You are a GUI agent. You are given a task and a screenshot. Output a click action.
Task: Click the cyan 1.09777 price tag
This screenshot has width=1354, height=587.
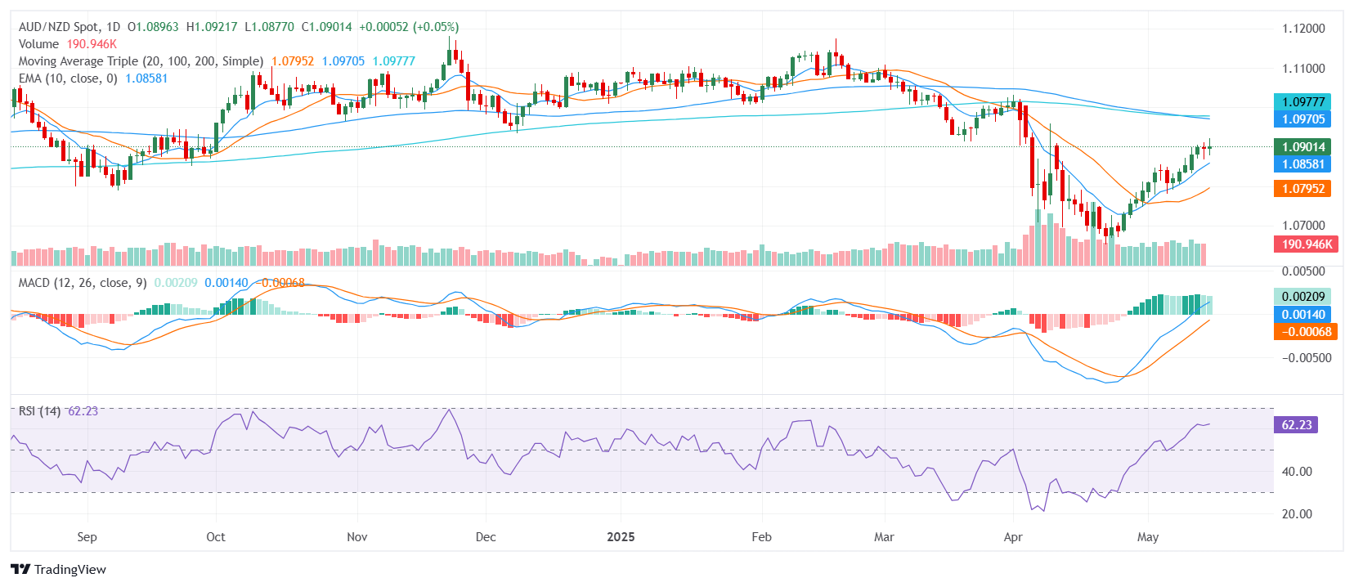click(1302, 102)
